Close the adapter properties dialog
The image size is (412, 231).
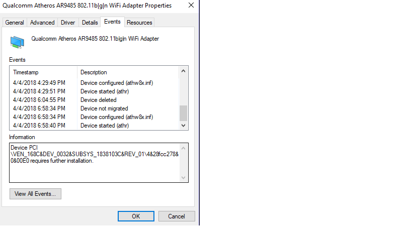[x=191, y=5]
